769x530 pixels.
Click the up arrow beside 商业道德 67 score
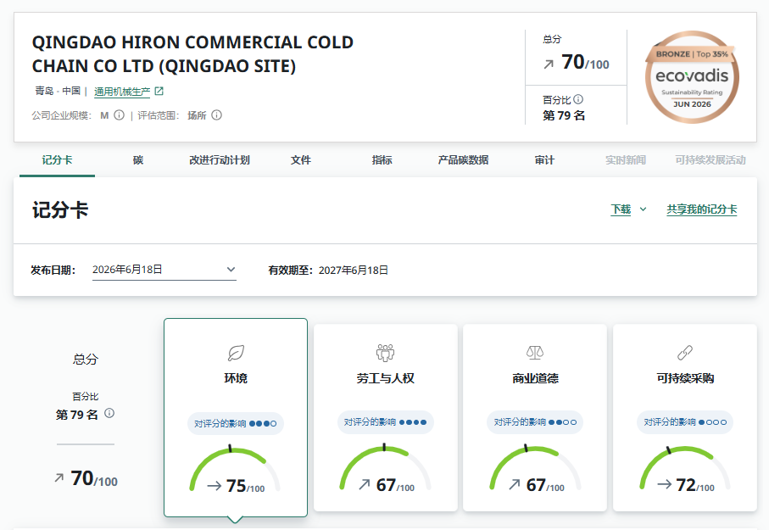(514, 484)
